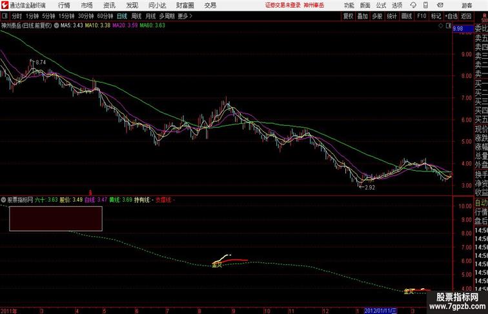The height and width of the screenshot is (314, 488).
Task: Click the 多股 multi-stock toolbar button
Action: [377, 16]
